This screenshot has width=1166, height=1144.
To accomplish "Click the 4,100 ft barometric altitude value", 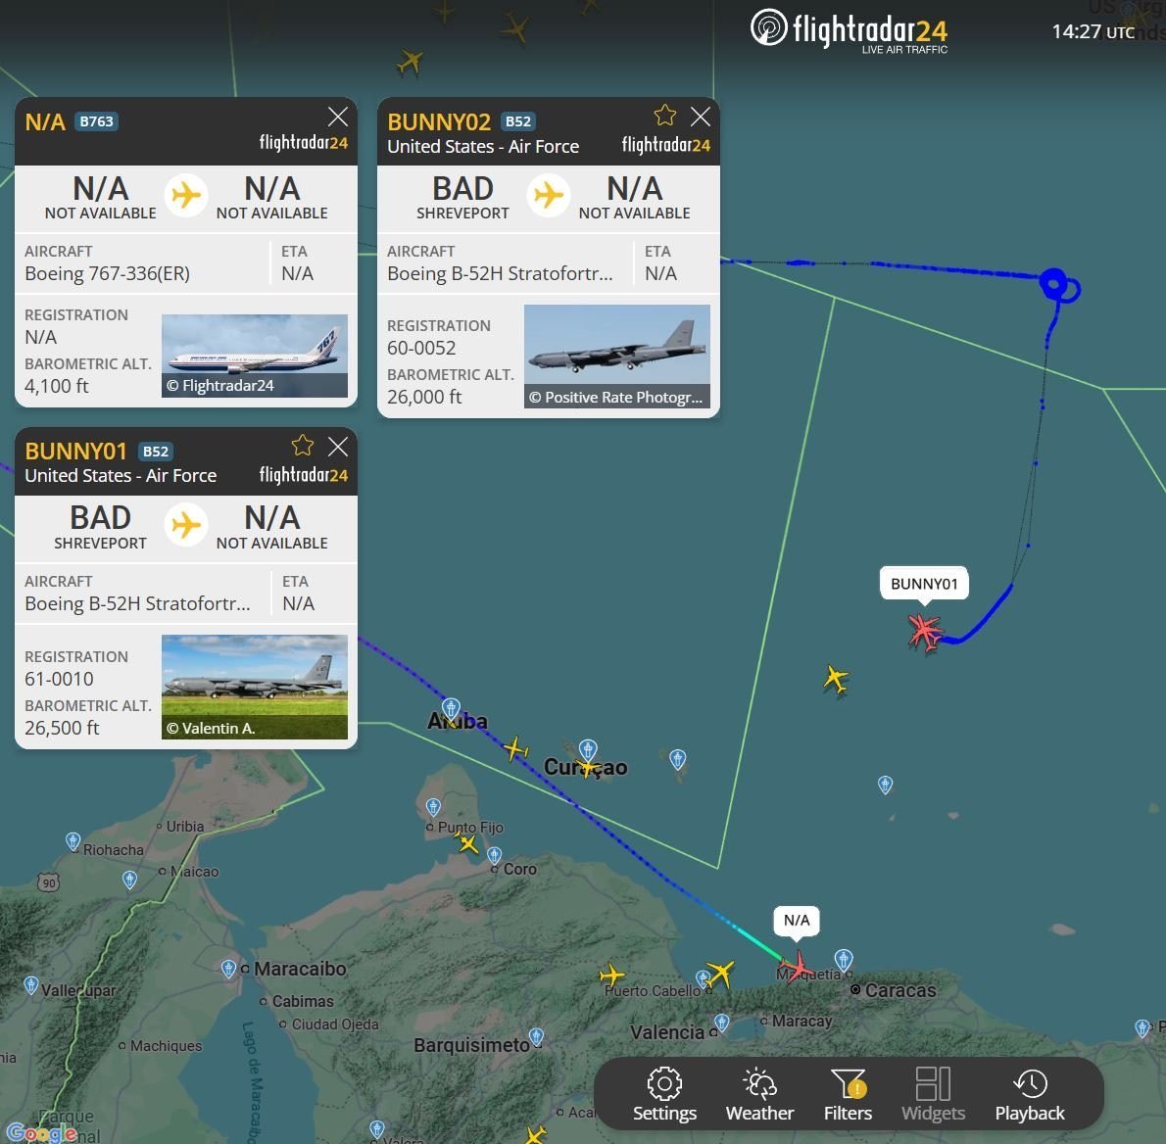I will (57, 386).
